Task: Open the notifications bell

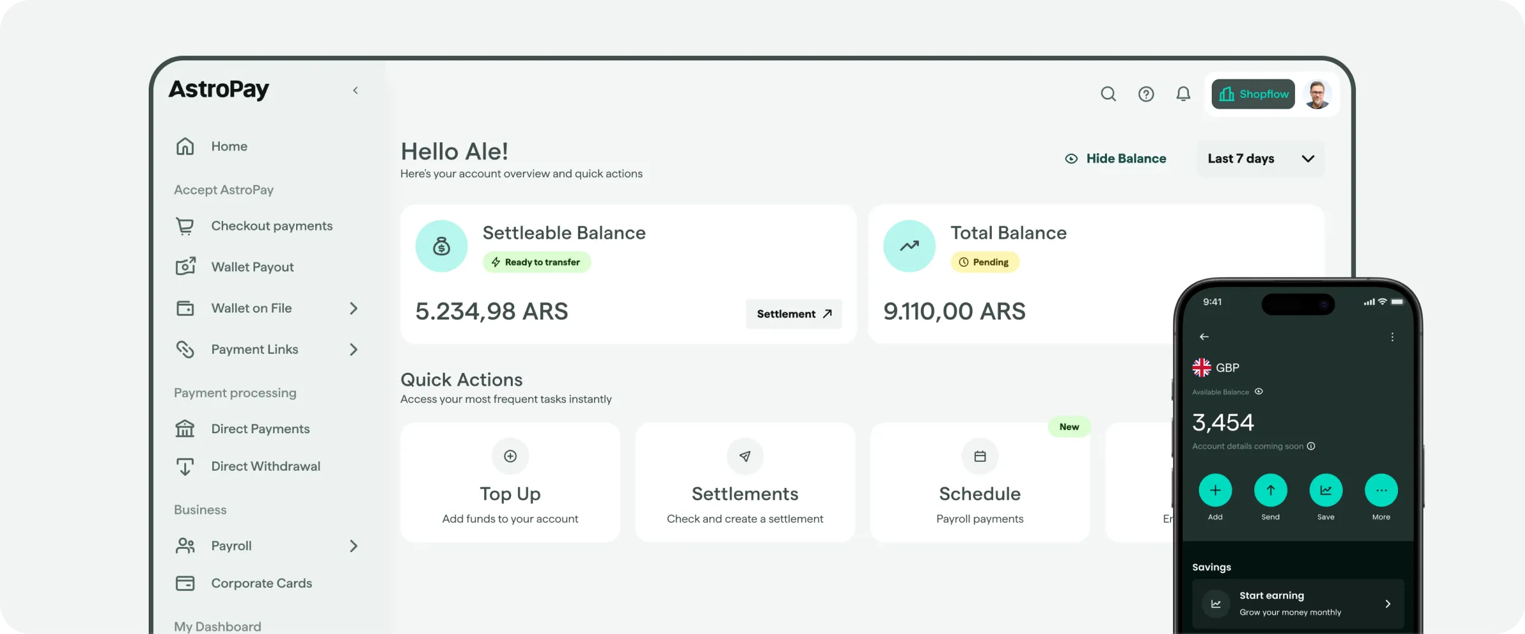Action: click(1183, 94)
